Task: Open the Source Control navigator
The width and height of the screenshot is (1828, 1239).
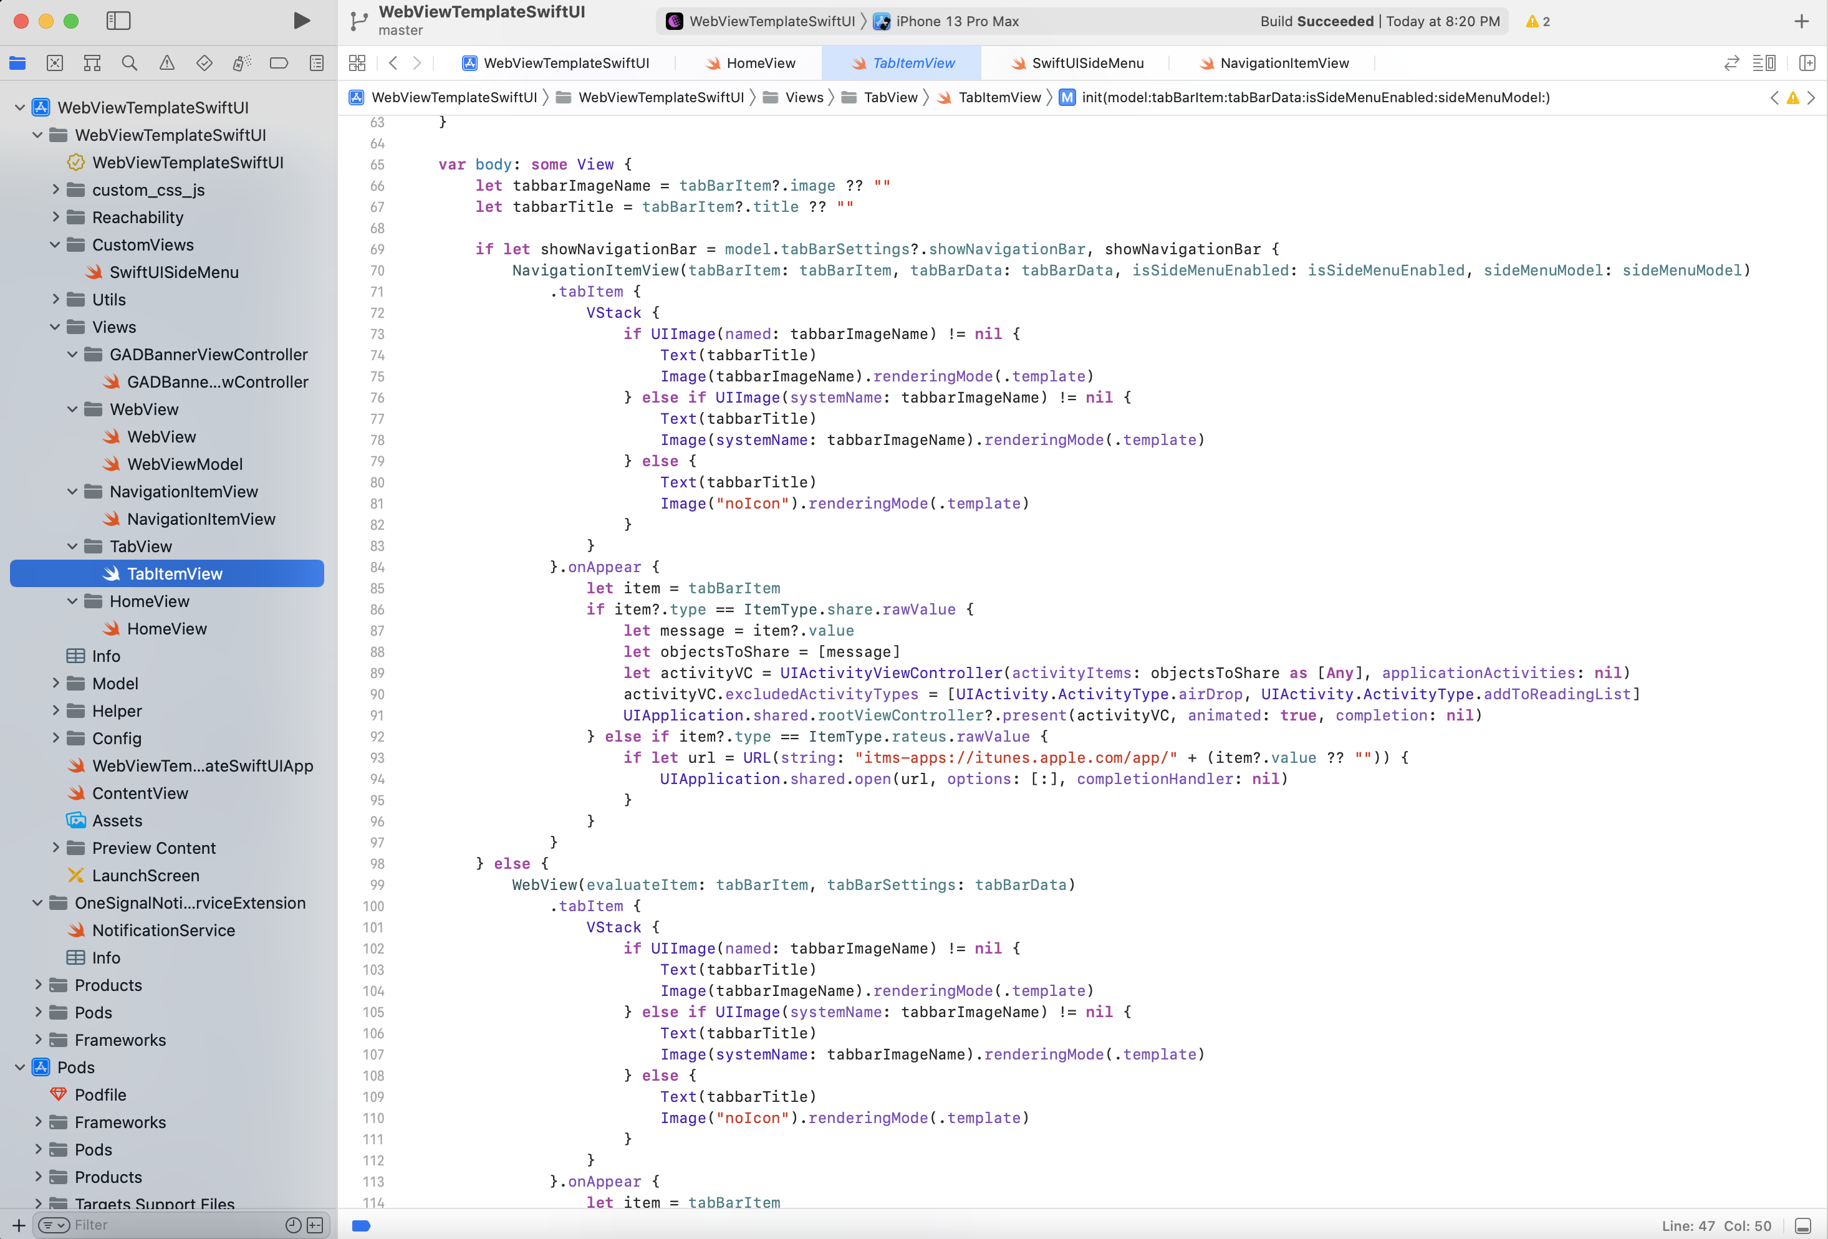Action: tap(54, 63)
